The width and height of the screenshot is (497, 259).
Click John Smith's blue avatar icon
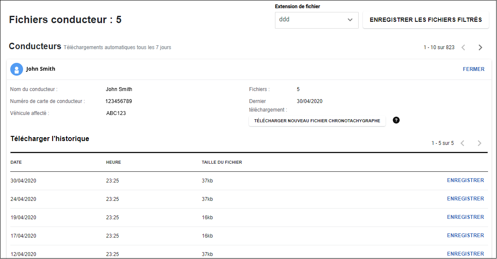tap(17, 69)
